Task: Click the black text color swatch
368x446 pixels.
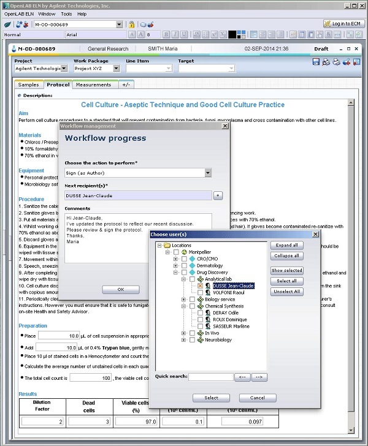Action: 232,35
